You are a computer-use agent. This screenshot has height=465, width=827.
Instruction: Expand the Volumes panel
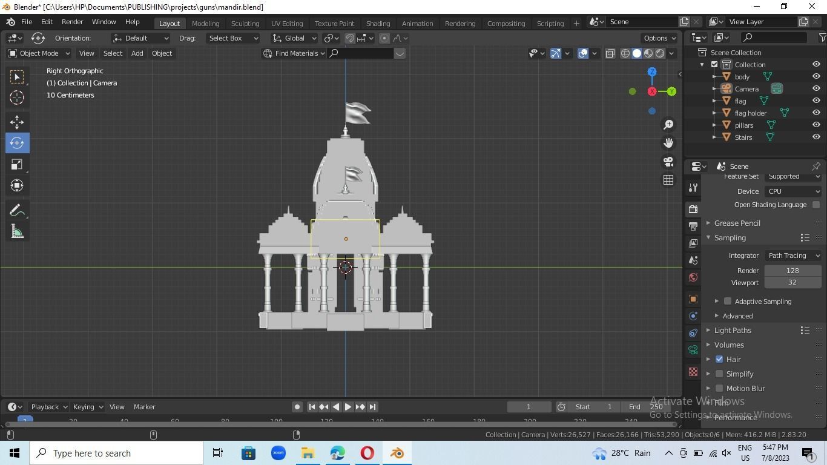click(x=708, y=345)
